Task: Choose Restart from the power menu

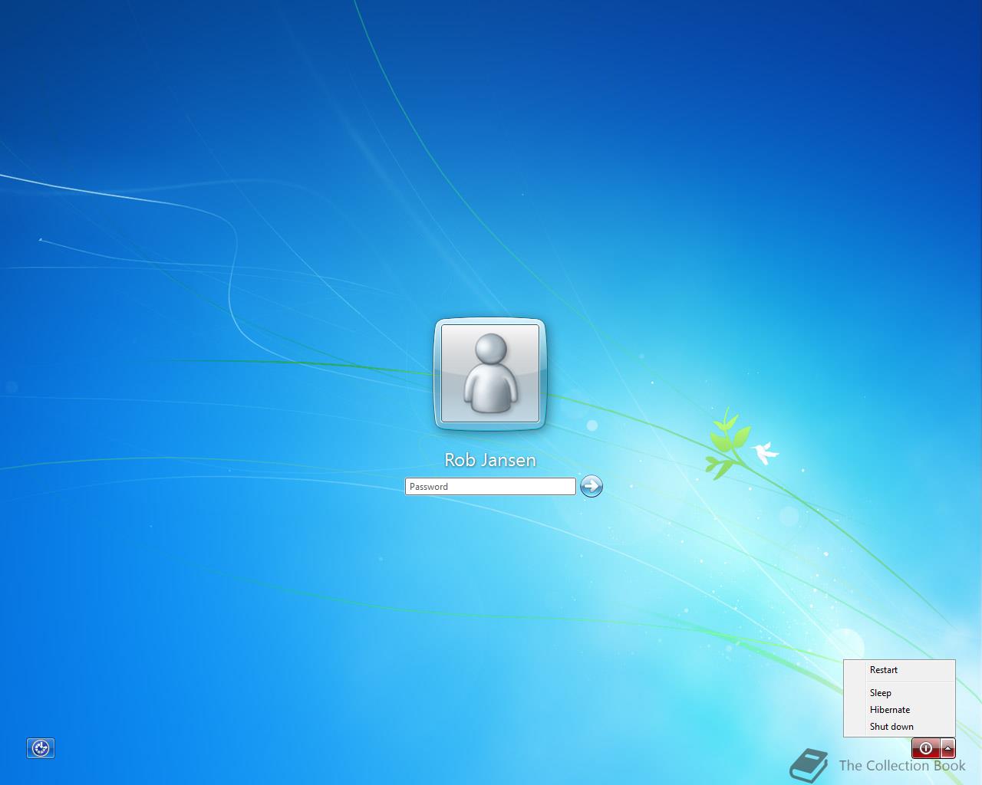Action: click(899, 670)
